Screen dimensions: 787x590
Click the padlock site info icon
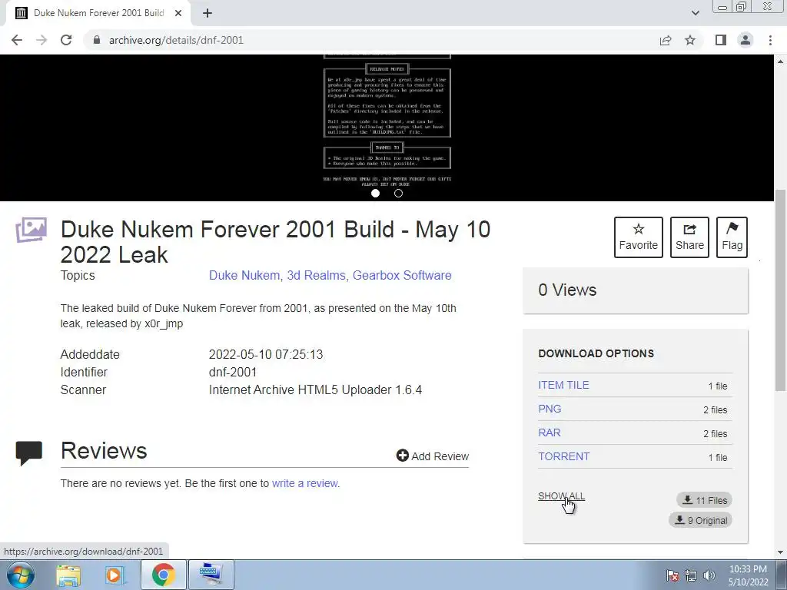point(97,40)
